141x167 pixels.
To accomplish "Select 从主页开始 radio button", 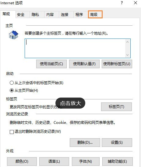I will point(12,91).
